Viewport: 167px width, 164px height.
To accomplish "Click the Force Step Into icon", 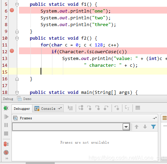I will (x=98, y=108).
